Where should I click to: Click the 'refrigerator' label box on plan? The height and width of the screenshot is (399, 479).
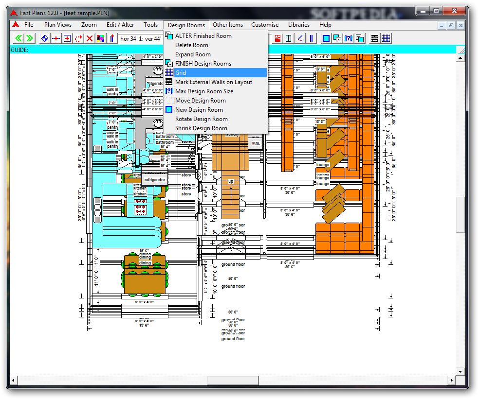(x=155, y=180)
